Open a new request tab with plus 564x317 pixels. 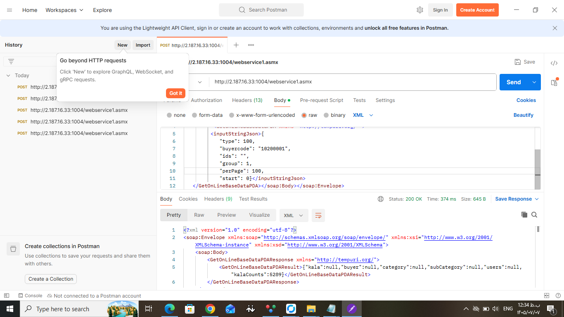coord(236,45)
